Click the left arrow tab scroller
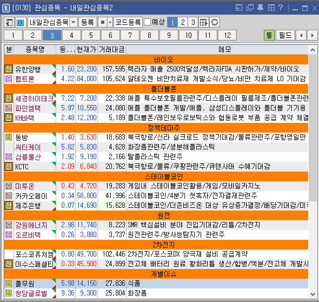The width and height of the screenshot is (319, 302). click(301, 35)
